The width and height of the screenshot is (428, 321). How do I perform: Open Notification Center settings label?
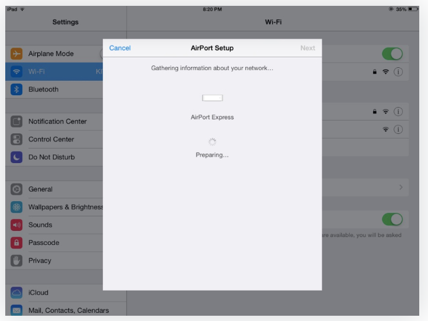coord(57,122)
